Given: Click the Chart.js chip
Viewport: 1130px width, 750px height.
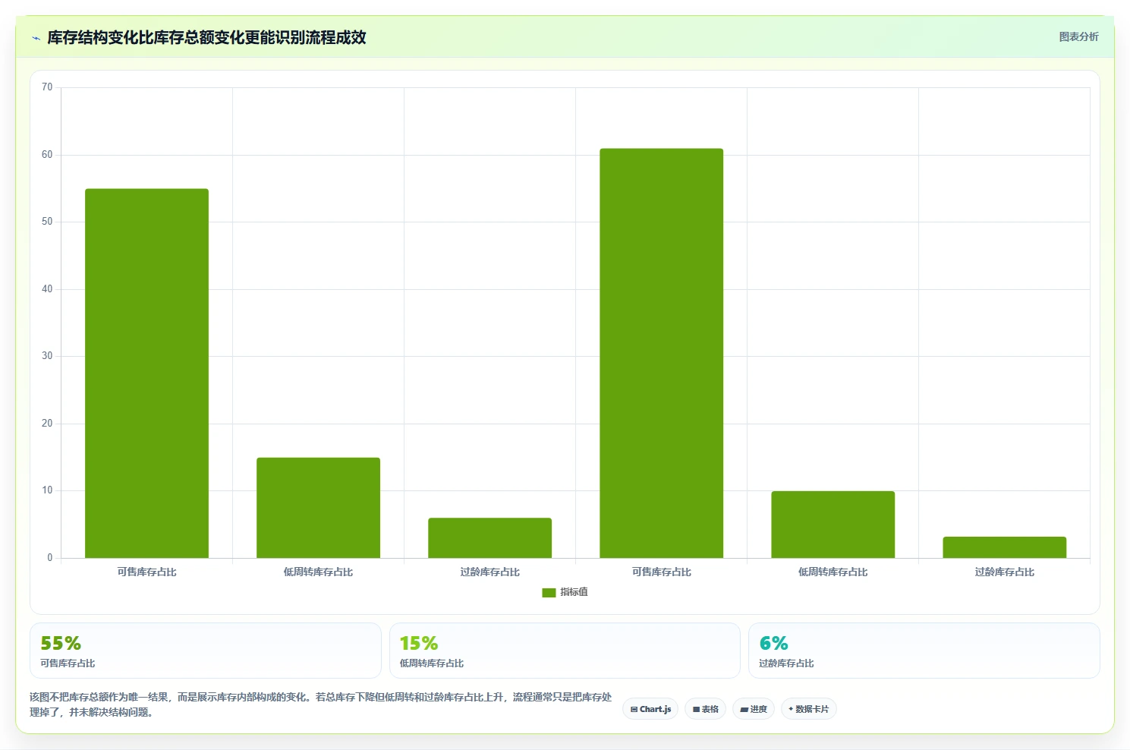Looking at the screenshot, I should (x=650, y=709).
